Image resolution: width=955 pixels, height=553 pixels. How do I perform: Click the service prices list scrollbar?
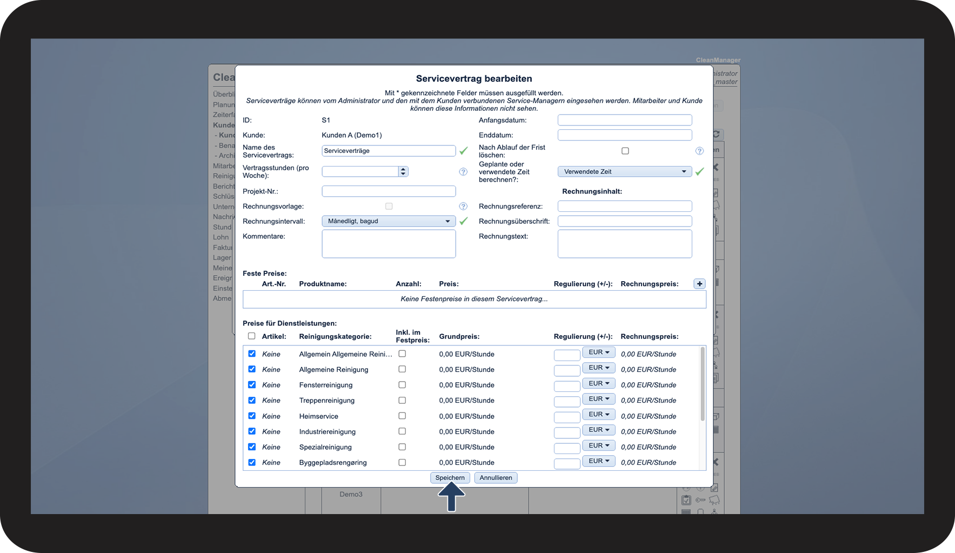pos(703,384)
